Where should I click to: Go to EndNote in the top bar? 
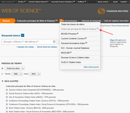point(82,2)
